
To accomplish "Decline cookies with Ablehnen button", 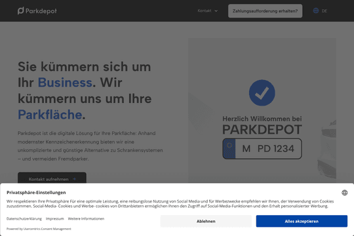I will point(206,221).
